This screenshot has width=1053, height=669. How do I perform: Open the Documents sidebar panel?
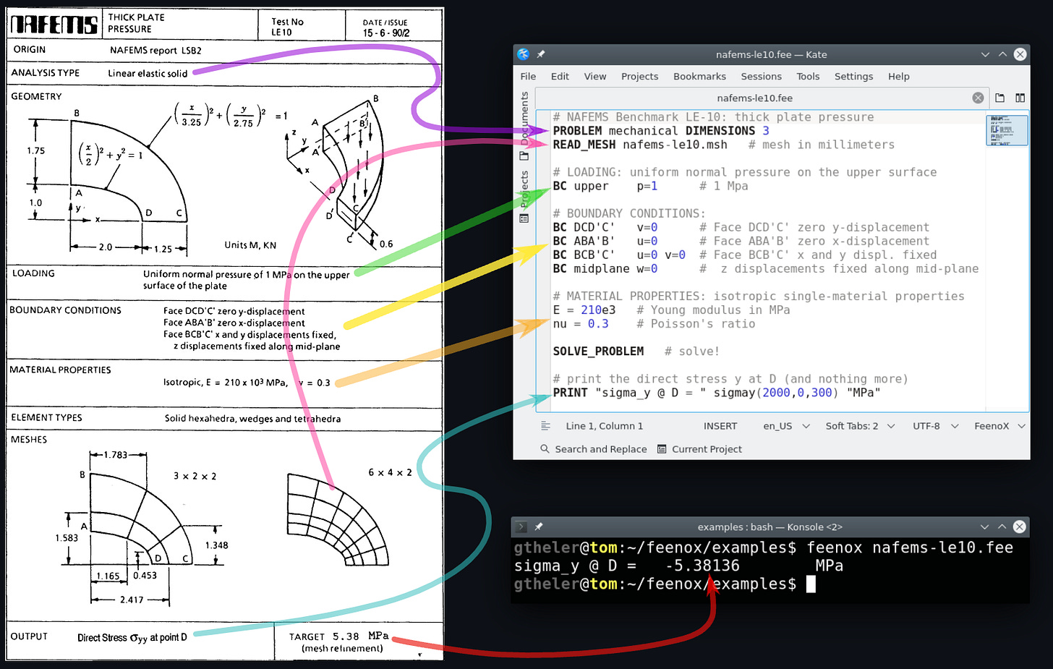pos(524,127)
